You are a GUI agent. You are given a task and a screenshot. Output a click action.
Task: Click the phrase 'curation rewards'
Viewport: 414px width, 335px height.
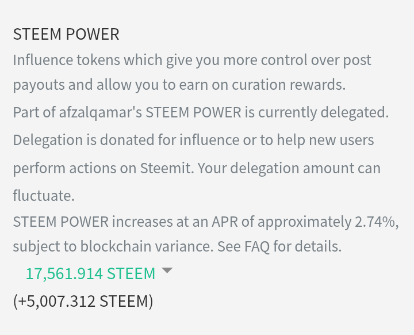[289, 85]
